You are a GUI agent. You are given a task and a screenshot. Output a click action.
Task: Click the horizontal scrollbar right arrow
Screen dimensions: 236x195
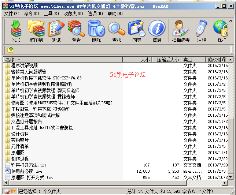click(x=225, y=183)
